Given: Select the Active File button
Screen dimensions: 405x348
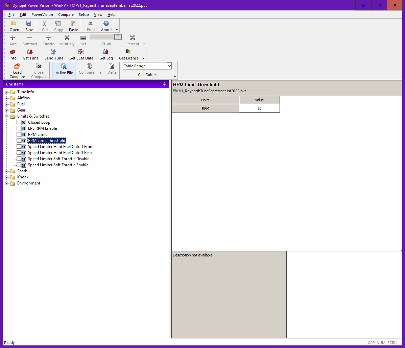Looking at the screenshot, I should pos(64,70).
